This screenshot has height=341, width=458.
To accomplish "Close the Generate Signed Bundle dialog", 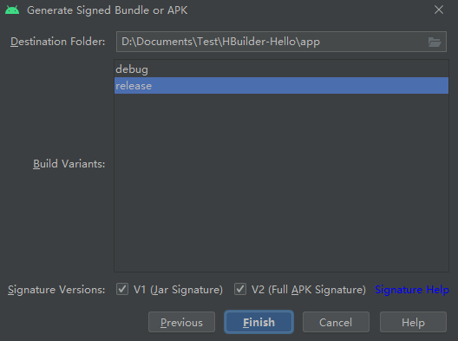I will point(439,10).
